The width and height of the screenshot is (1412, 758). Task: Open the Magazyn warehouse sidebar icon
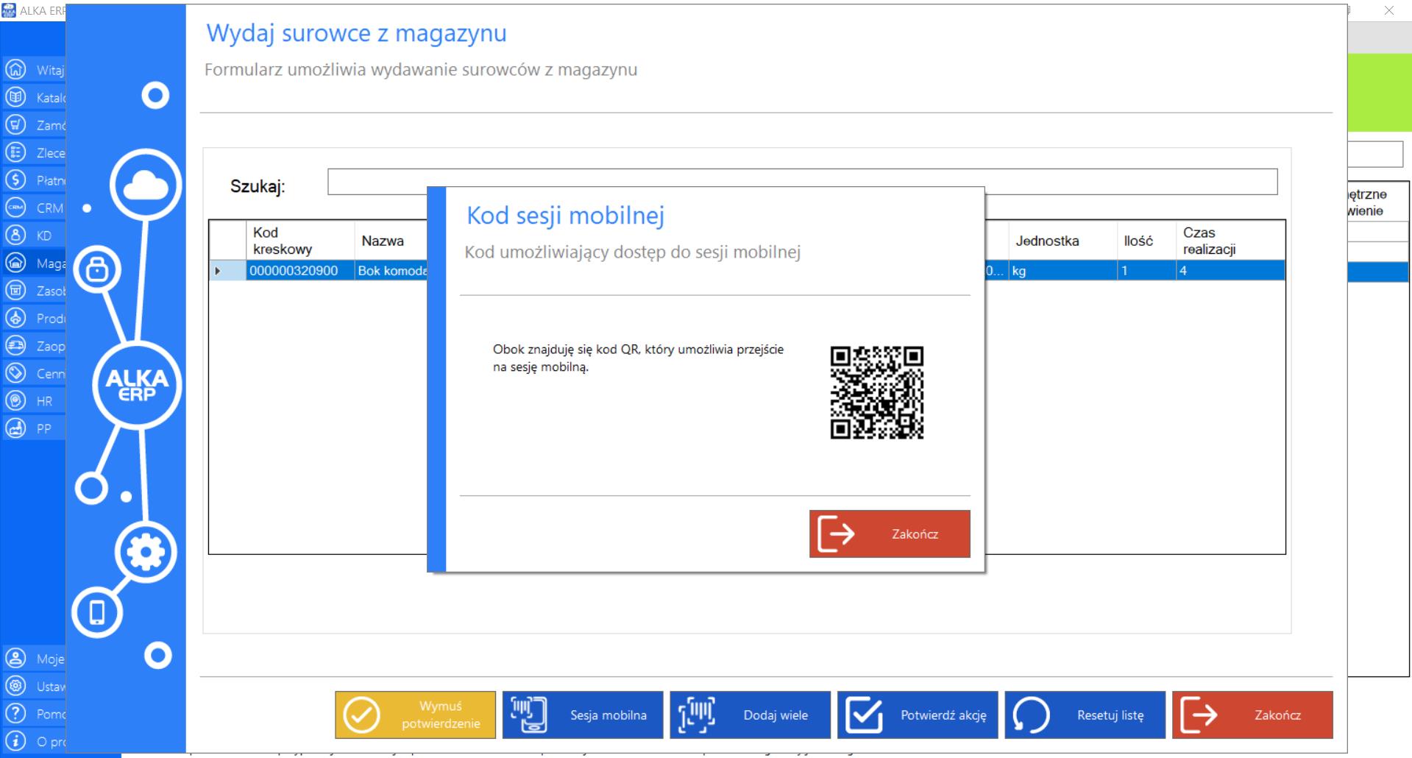point(15,263)
